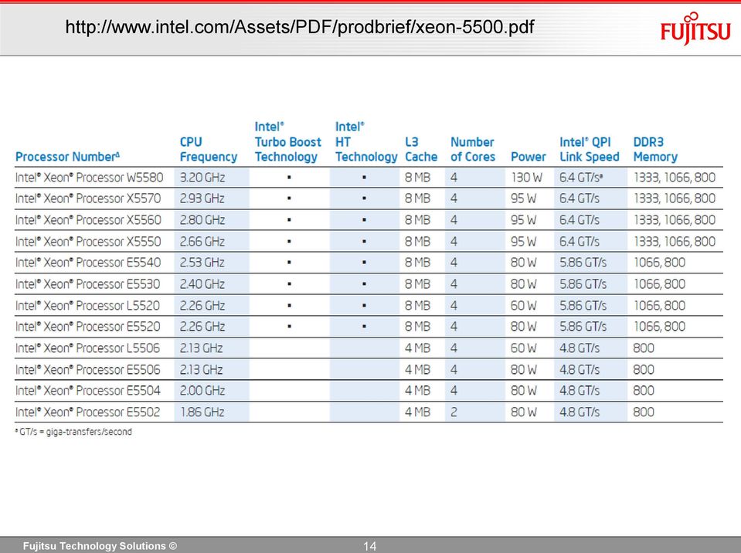The image size is (741, 553).
Task: Click Intel Xeon Processor W5580 row name
Action: [x=90, y=178]
